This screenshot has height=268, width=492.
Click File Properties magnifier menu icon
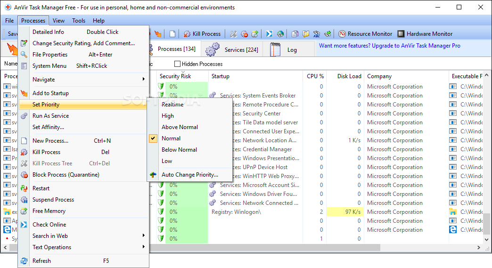24,55
